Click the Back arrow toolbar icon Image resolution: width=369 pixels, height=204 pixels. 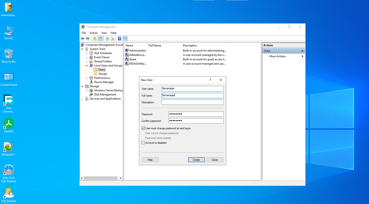[82, 39]
